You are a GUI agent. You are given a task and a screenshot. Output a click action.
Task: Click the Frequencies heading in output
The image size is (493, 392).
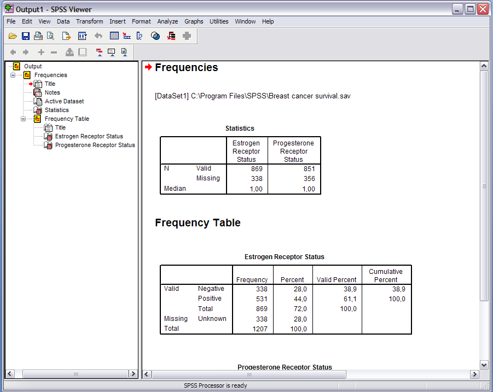(187, 68)
